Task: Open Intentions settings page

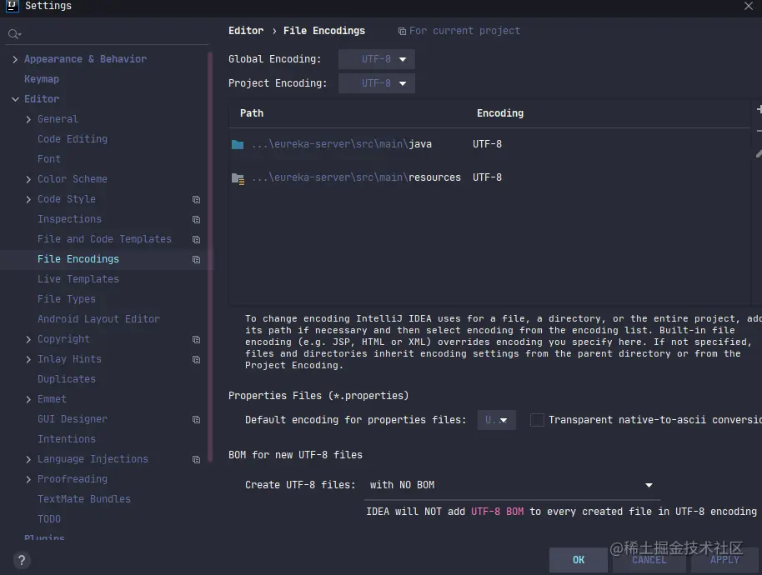Action: tap(67, 439)
